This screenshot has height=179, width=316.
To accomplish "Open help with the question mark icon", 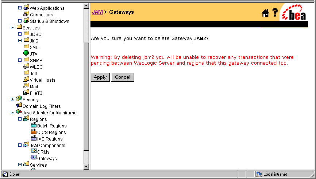I will 275,12.
